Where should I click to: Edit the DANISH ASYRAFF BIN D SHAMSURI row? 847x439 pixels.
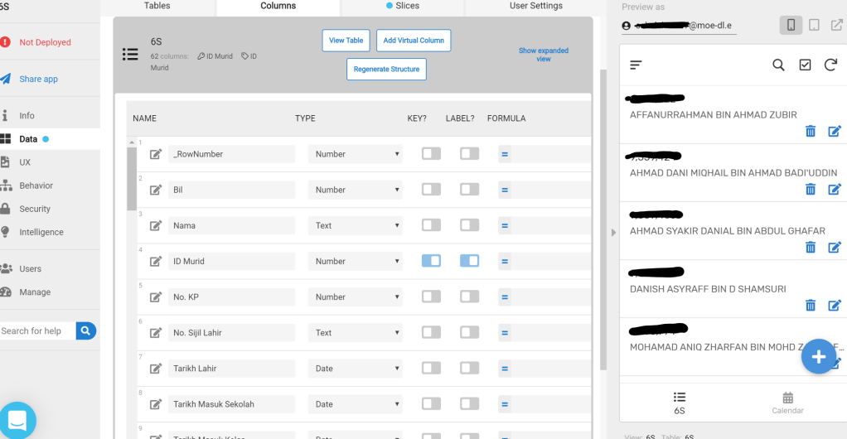(x=835, y=305)
